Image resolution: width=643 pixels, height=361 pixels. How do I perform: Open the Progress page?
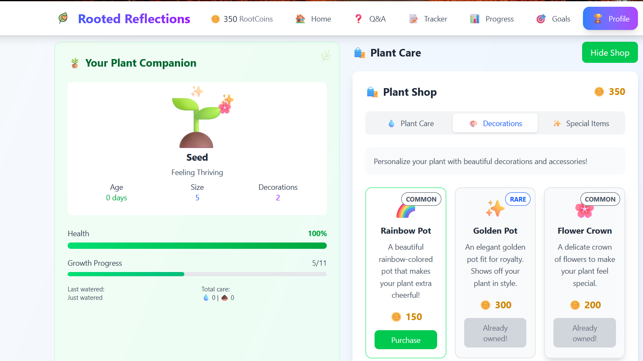[492, 19]
